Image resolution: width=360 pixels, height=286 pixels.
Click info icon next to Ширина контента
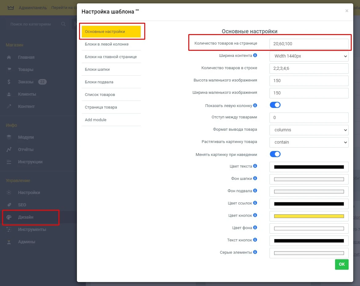(x=255, y=56)
